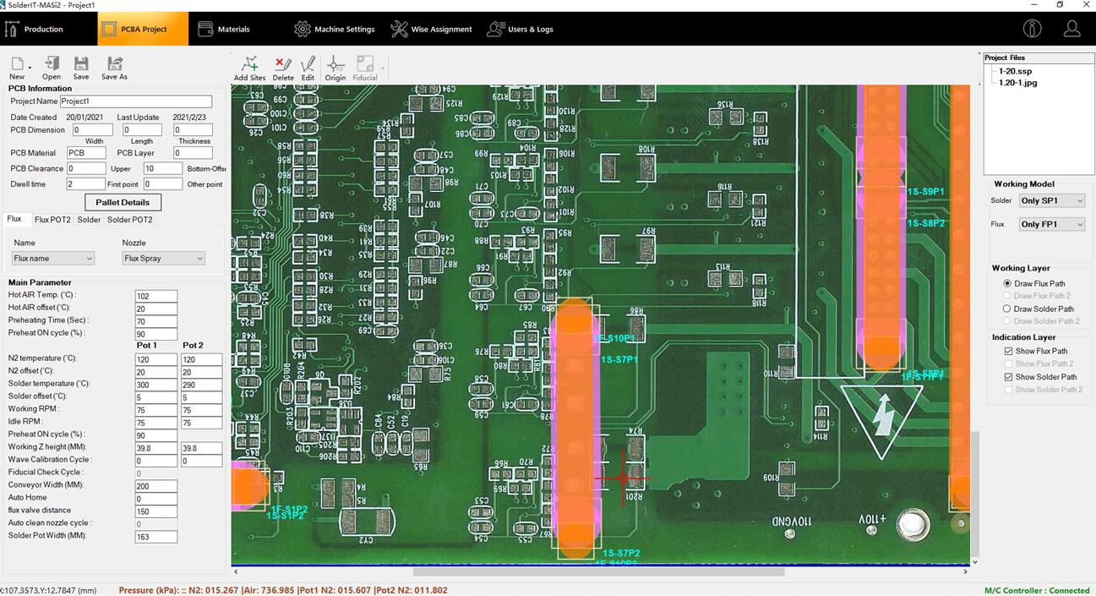Select the Add Sites tool
Screen dimensions: 1096x596
tap(249, 66)
